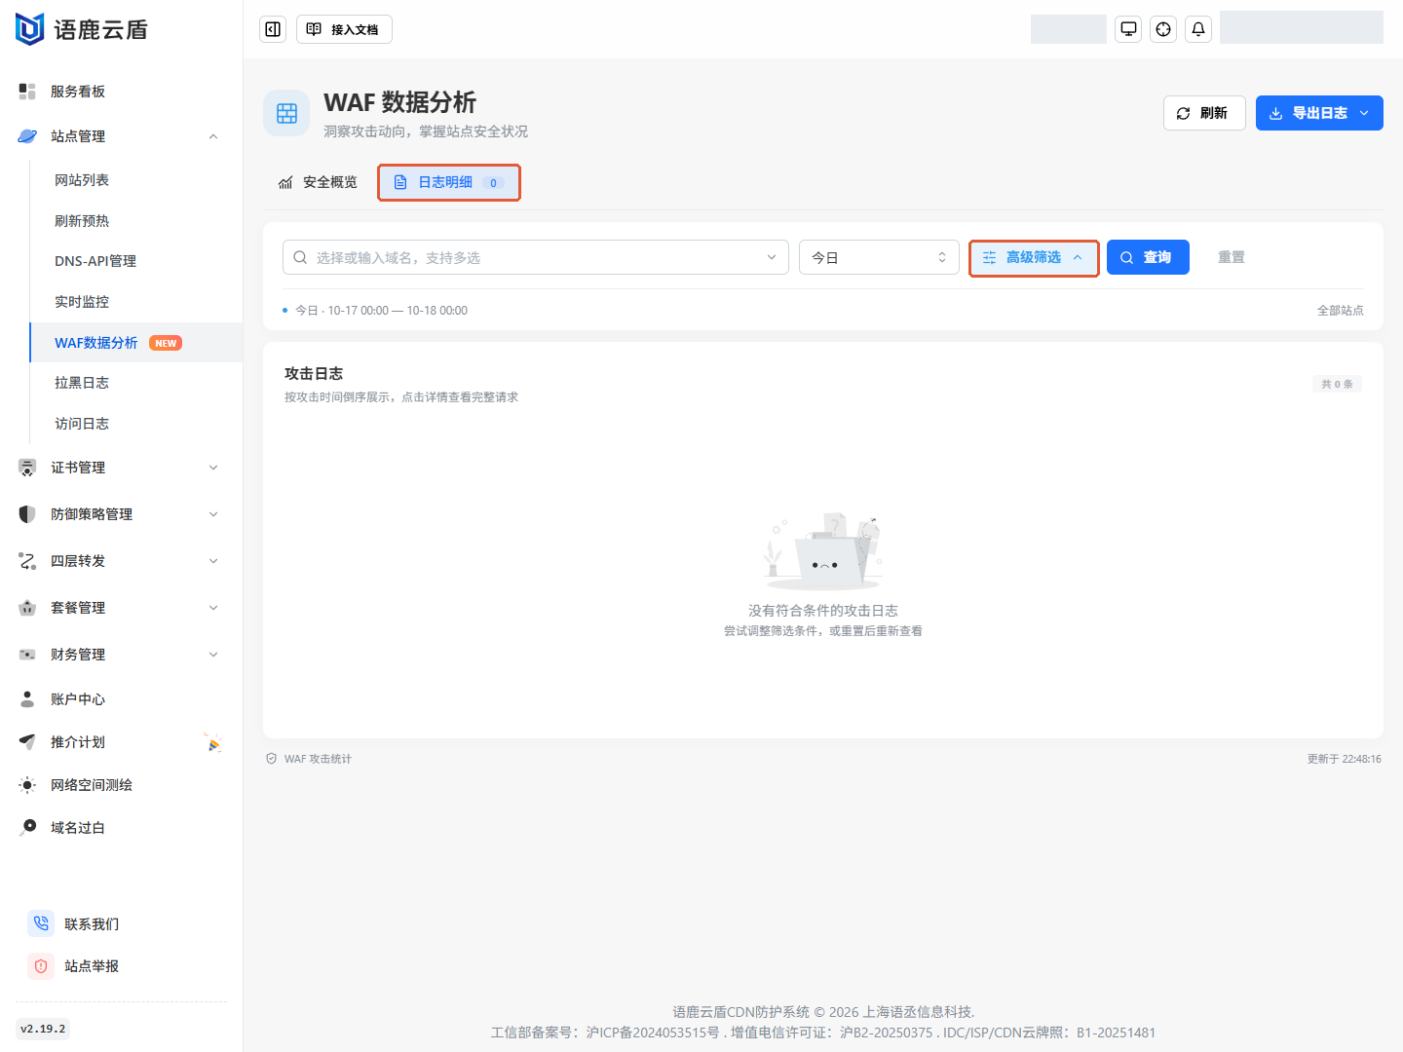
Task: Click the 防御策略管理 shield icon
Action: pyautogui.click(x=27, y=514)
